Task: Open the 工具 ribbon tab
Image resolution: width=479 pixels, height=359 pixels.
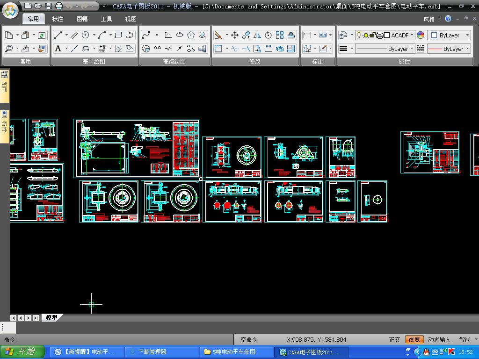Action: click(107, 19)
